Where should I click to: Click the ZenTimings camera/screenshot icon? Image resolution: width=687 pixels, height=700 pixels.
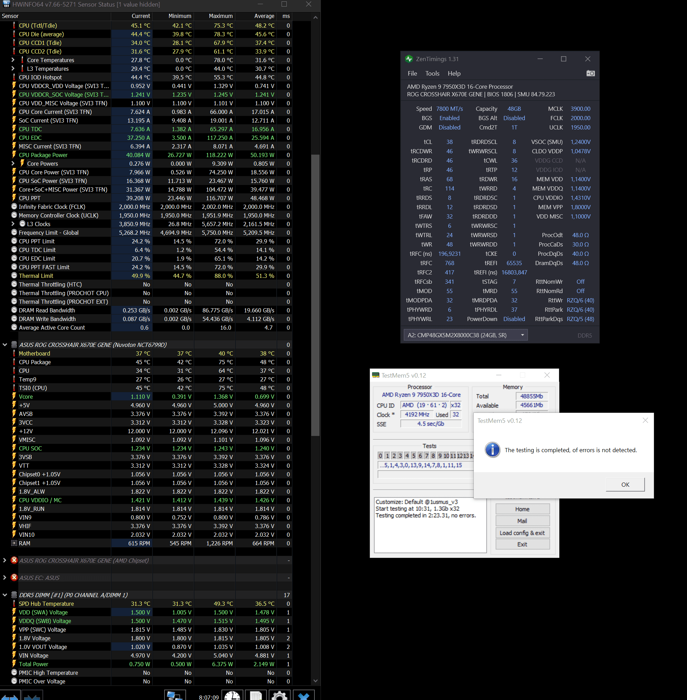[x=590, y=74]
